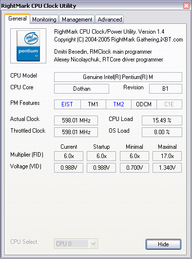
Task: Click the Maximal column header
Action: click(x=167, y=147)
